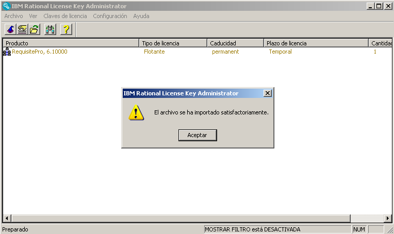Viewport: 394px width, 234px height.
Task: Click the second toolbar icon with the document and pen
Action: pos(22,29)
